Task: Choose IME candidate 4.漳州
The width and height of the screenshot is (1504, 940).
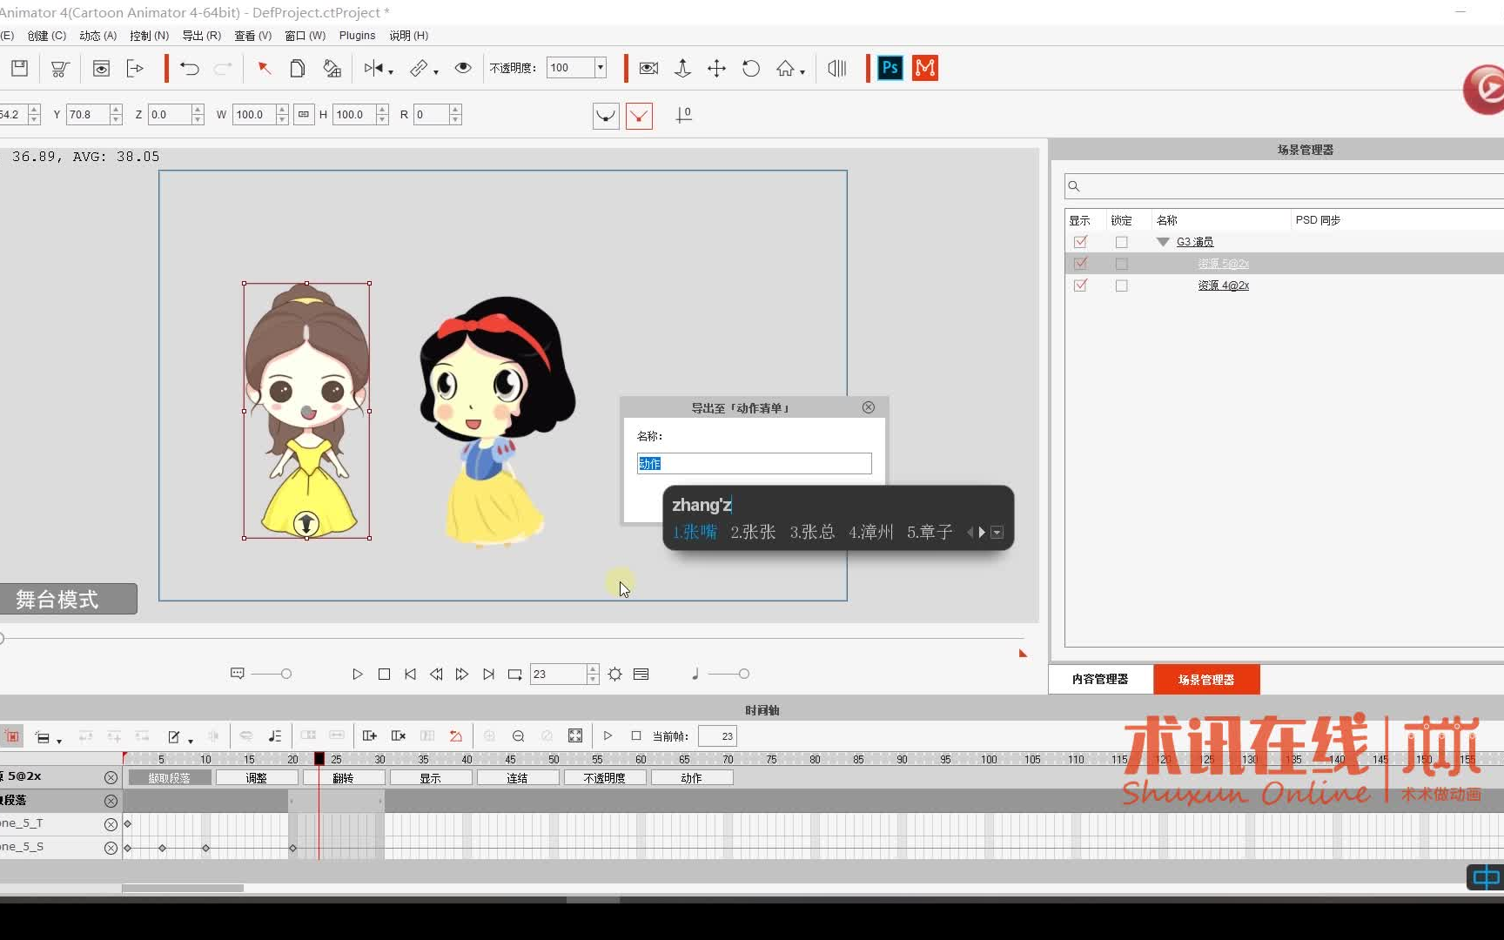Action: (871, 532)
